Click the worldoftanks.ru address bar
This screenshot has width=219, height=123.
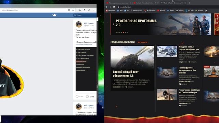coord(168,7)
